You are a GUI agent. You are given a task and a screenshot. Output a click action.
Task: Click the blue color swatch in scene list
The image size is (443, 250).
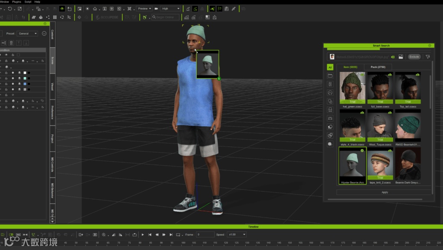point(25,84)
